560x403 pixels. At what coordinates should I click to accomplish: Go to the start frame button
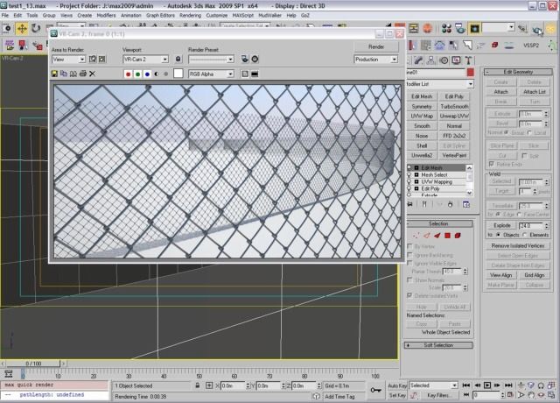pyautogui.click(x=465, y=385)
